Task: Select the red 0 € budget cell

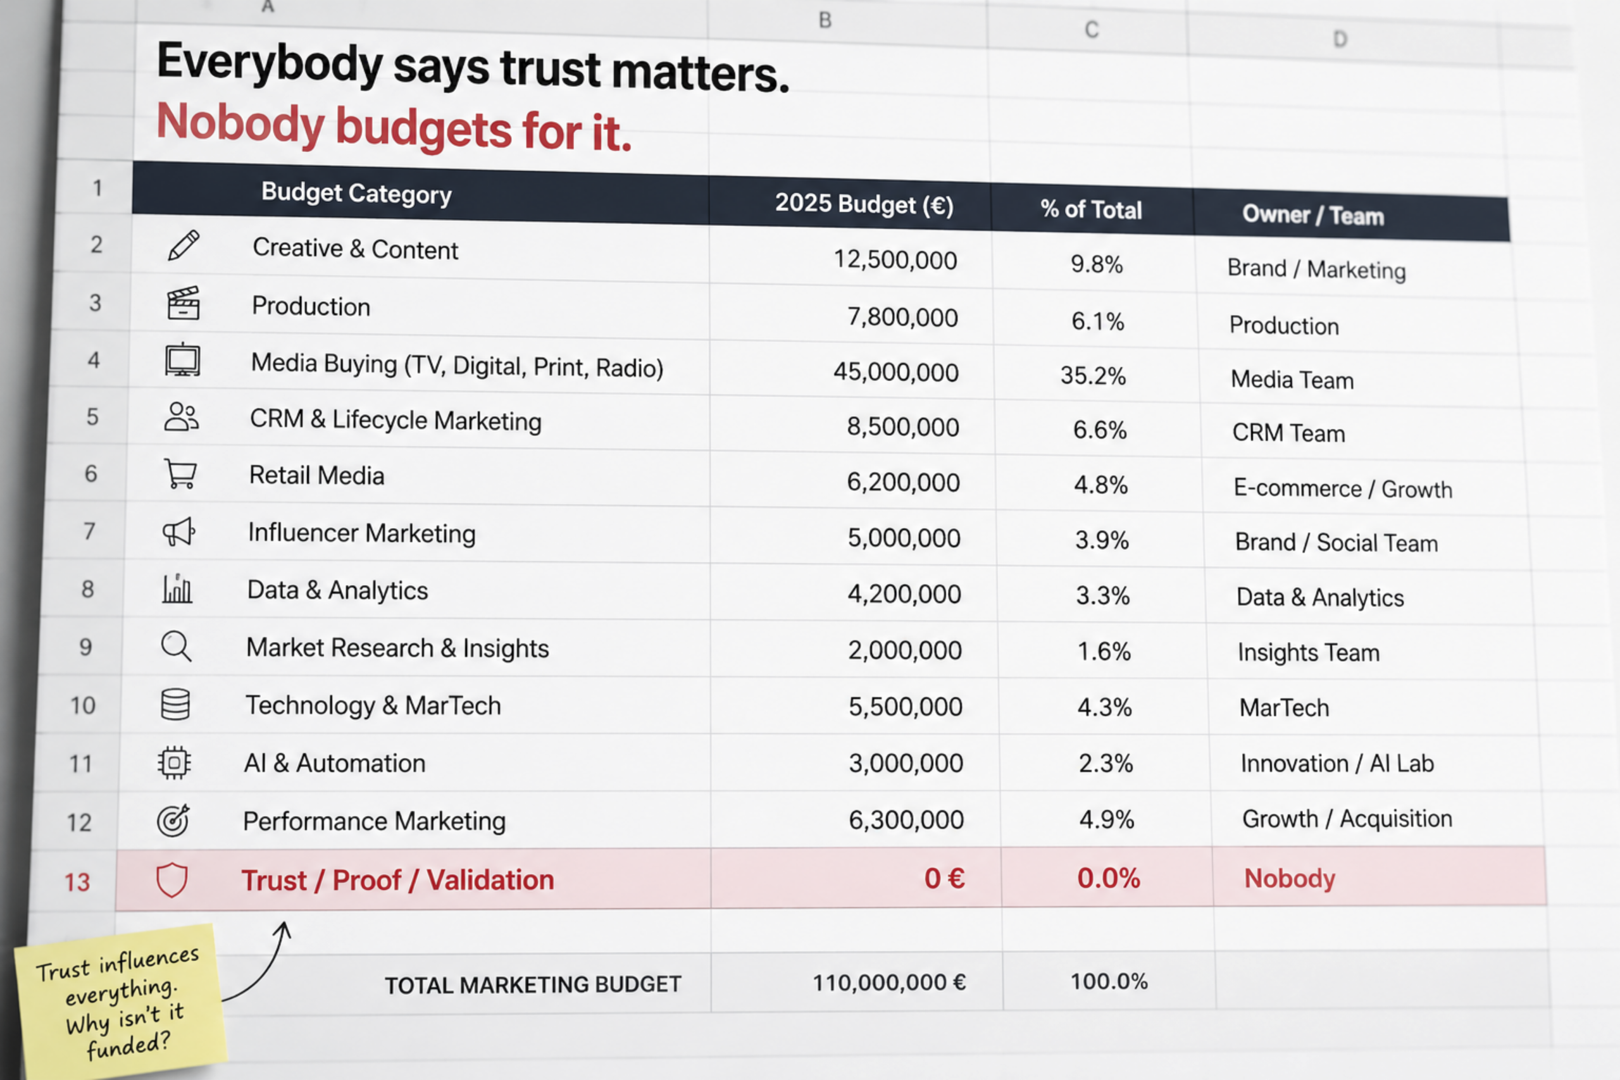Action: point(856,878)
